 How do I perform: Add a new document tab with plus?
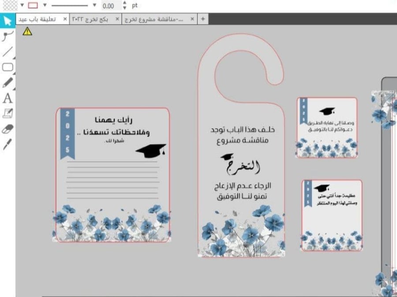203,19
